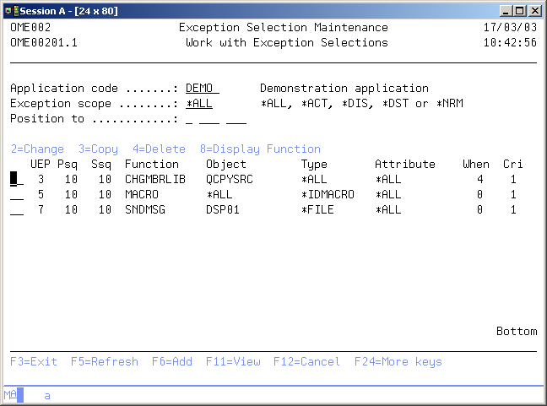Screen dimensions: 547x406
Task: Click the first Position to input field
Action: pyautogui.click(x=189, y=119)
